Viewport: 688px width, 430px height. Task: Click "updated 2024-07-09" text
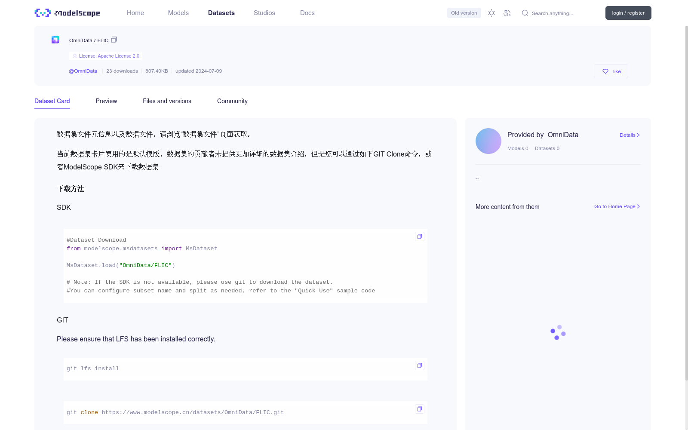pos(199,71)
